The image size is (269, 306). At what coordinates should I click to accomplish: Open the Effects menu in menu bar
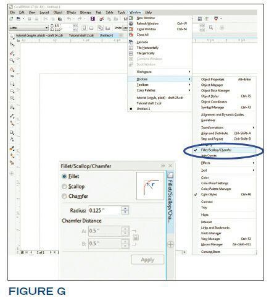click(x=71, y=12)
